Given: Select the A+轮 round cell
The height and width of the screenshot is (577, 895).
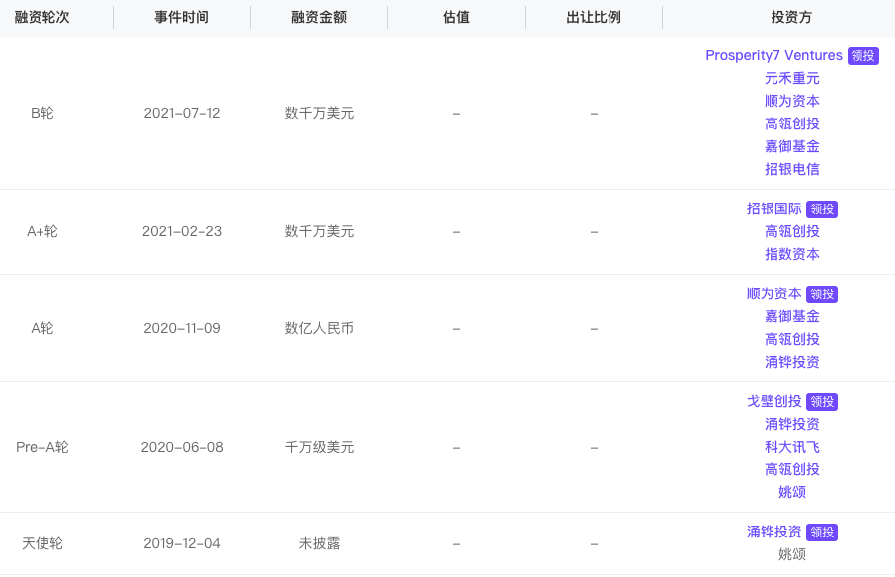Looking at the screenshot, I should click(41, 232).
